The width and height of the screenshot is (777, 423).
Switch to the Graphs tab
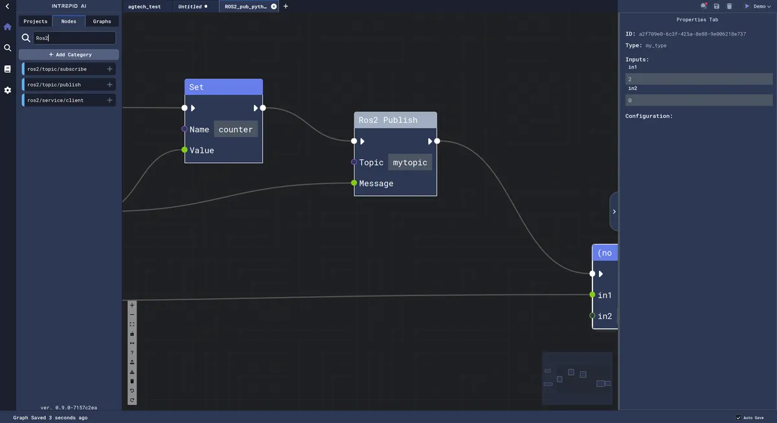(x=102, y=21)
